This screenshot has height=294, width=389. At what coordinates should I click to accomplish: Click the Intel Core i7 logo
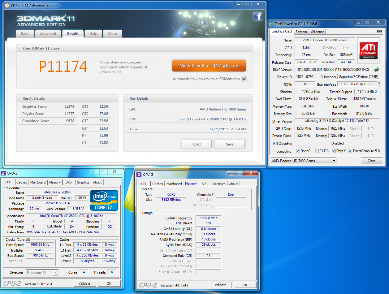(104, 200)
